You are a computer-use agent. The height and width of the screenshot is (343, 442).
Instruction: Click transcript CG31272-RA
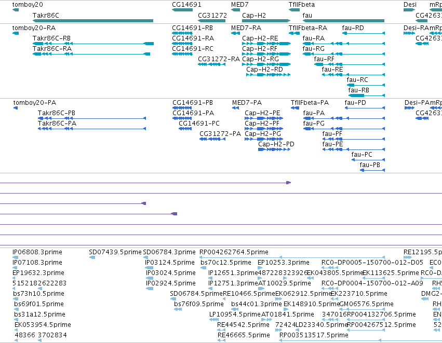(x=219, y=59)
